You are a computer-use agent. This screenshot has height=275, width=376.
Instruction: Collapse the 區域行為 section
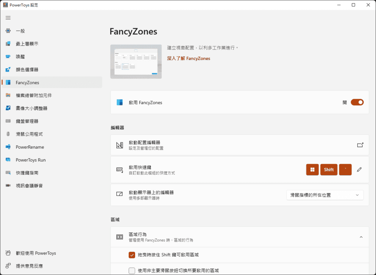coord(361,237)
